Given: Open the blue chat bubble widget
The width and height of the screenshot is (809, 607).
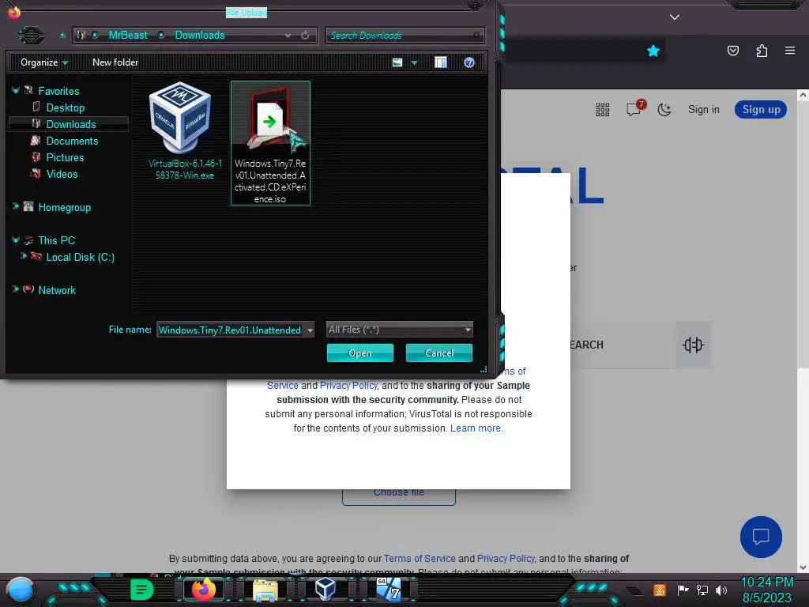Looking at the screenshot, I should click(x=761, y=537).
